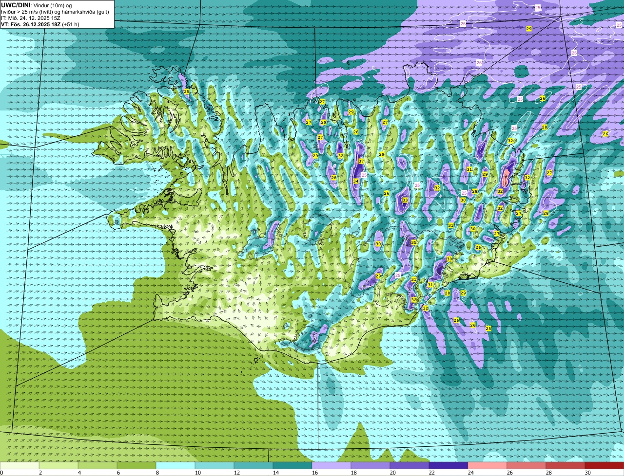Click the '8' tick label on color scale
The height and width of the screenshot is (476, 624).
157,473
